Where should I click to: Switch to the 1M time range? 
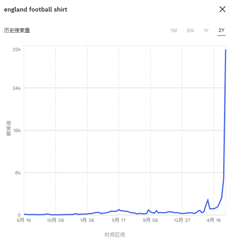174,31
